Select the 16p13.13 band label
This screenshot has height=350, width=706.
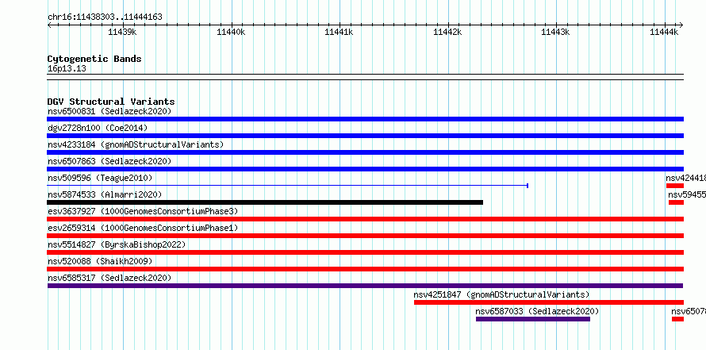coord(67,69)
